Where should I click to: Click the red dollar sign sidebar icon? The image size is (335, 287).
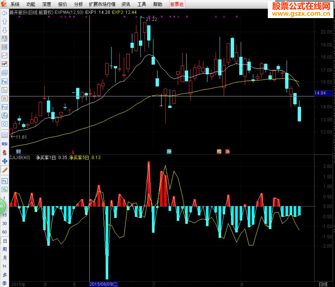[x=4, y=152]
